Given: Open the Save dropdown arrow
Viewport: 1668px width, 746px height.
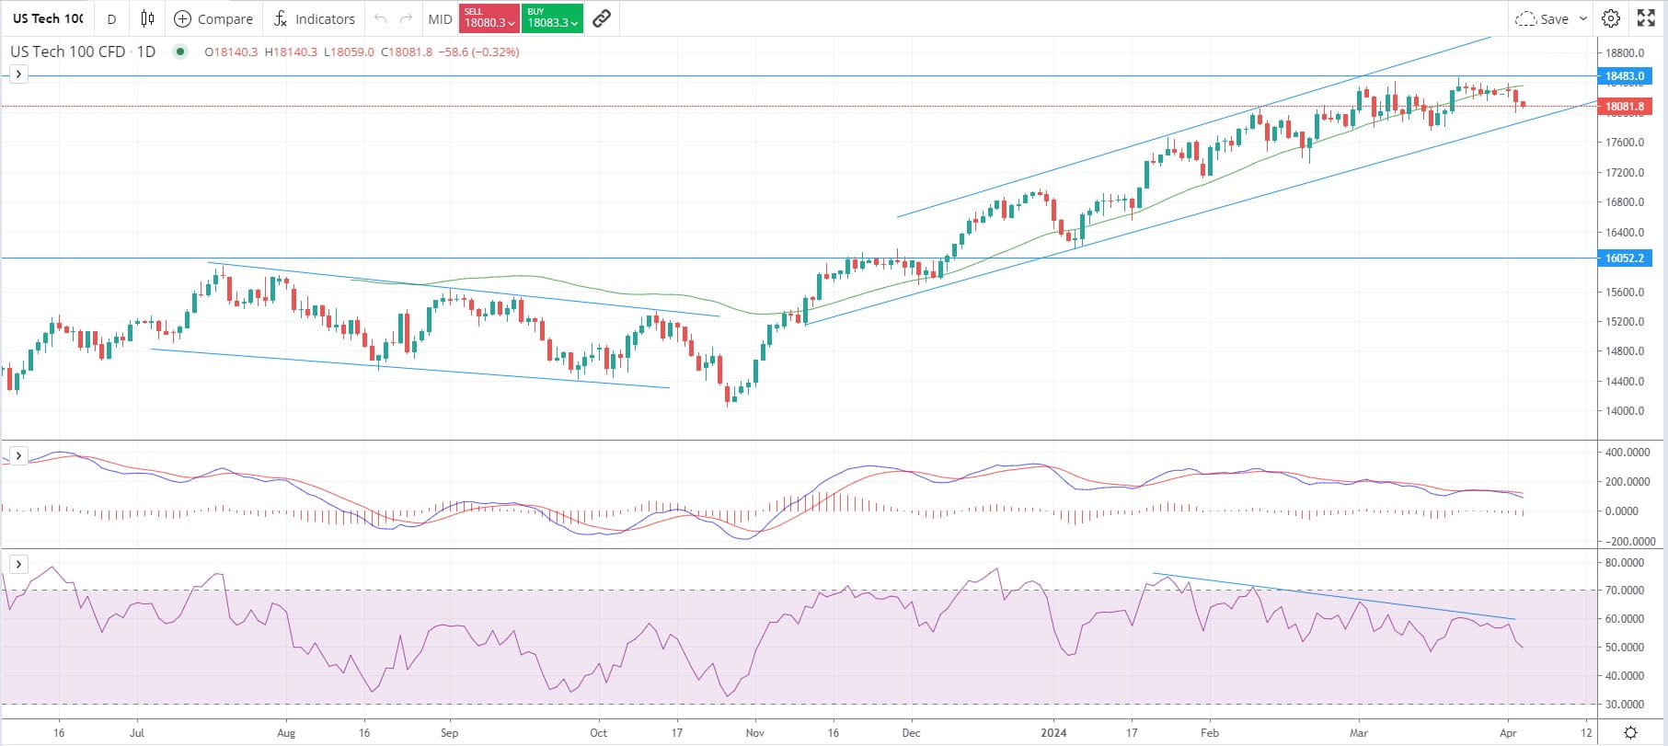Looking at the screenshot, I should coord(1583,18).
